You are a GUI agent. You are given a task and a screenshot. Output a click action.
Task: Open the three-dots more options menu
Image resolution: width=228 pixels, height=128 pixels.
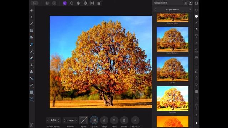(x=54, y=3)
